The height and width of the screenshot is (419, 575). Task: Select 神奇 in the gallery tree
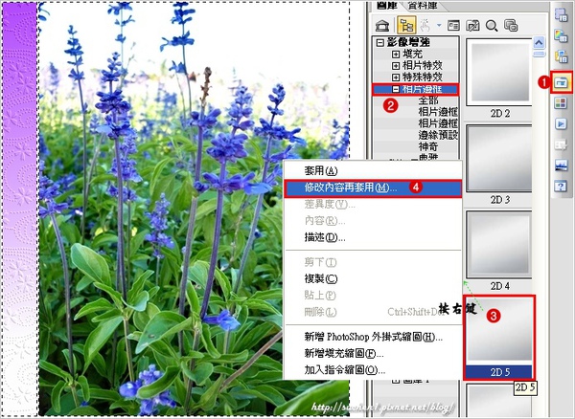click(x=428, y=146)
